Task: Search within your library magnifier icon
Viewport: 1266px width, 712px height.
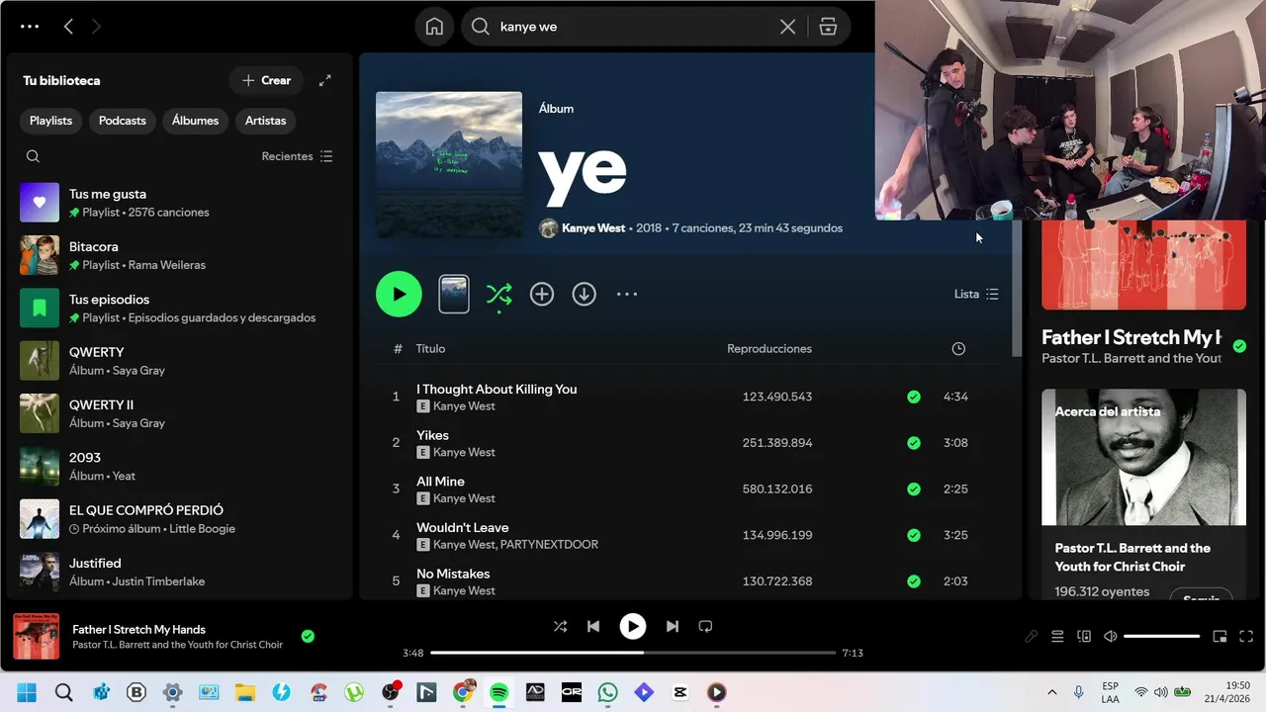Action: tap(33, 156)
